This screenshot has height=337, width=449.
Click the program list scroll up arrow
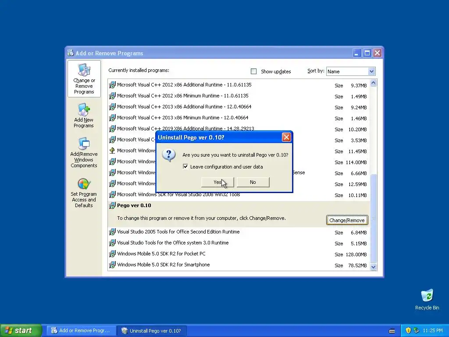[373, 83]
